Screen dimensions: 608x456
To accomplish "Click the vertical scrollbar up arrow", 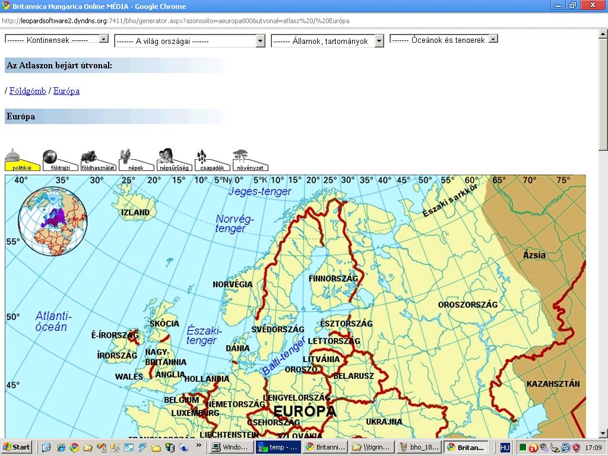I will [603, 34].
